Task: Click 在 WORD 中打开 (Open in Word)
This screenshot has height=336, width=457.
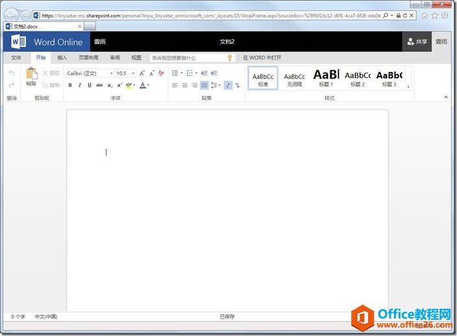Action: pyautogui.click(x=262, y=58)
